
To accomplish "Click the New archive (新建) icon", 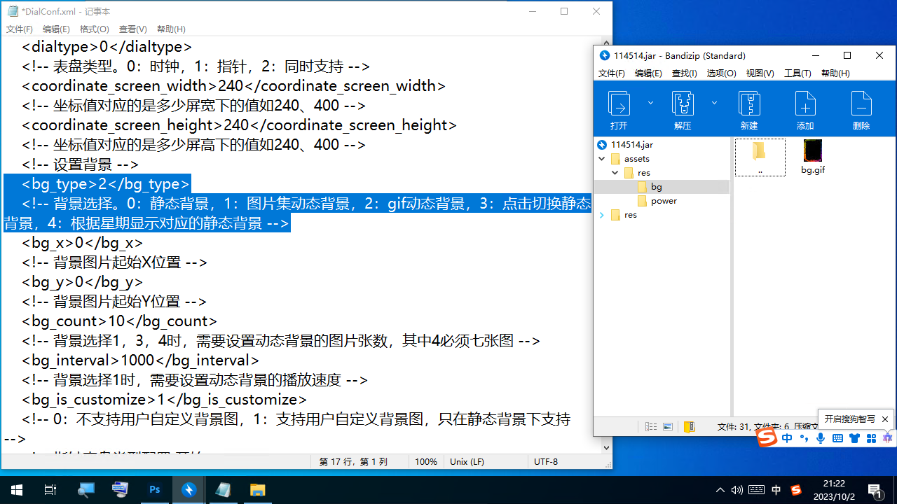I will coord(749,110).
